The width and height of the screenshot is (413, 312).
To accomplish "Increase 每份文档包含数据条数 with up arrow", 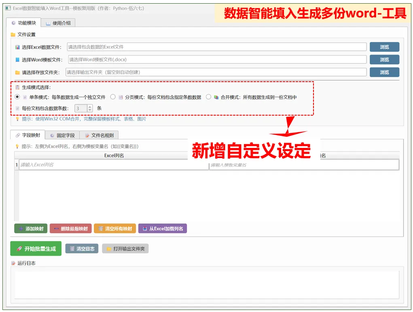I will pos(90,107).
